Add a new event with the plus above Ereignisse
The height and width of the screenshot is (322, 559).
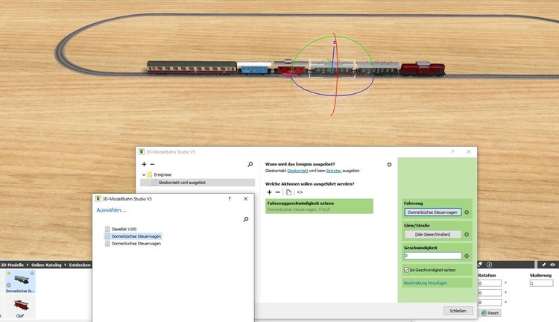(x=144, y=164)
